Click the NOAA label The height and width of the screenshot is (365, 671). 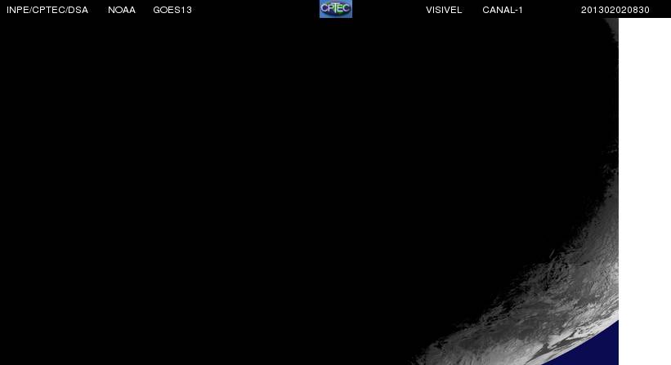[122, 10]
